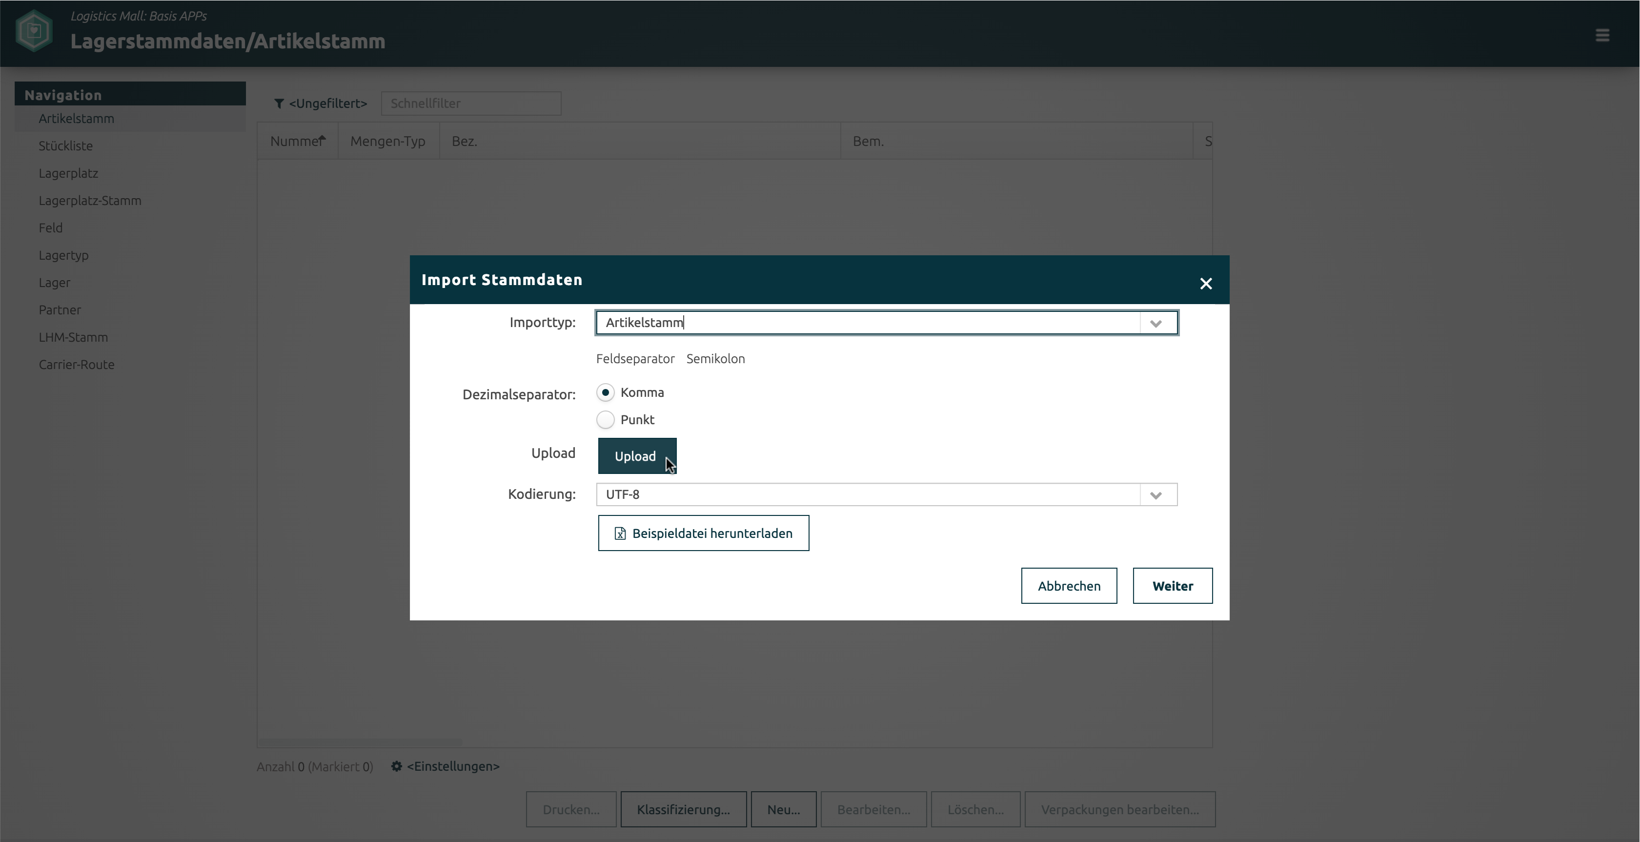Open Lagerplatz-Stamm in navigation
The image size is (1640, 842).
(90, 201)
